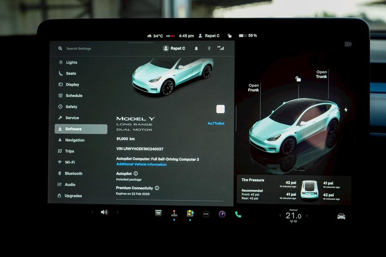The width and height of the screenshot is (386, 257).
Task: Open notifications via the bell icon
Action: pyautogui.click(x=196, y=48)
